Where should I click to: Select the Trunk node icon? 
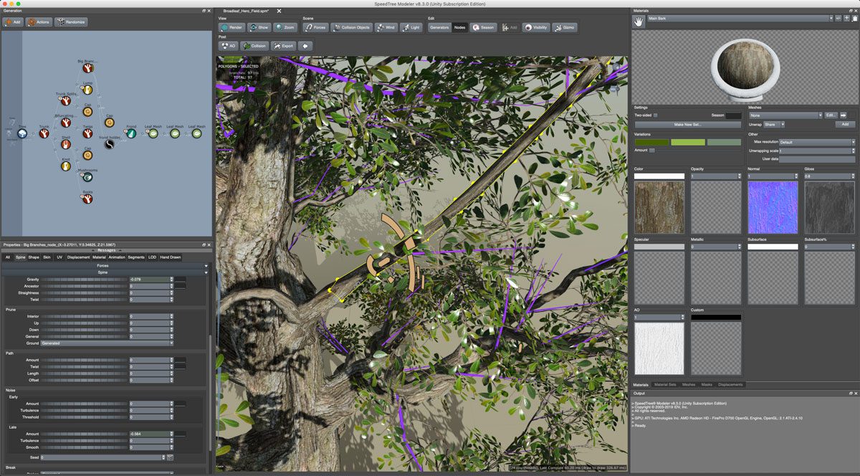(44, 133)
